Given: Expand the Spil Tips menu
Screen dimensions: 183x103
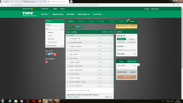Looking at the screenshot, I should click(45, 14).
